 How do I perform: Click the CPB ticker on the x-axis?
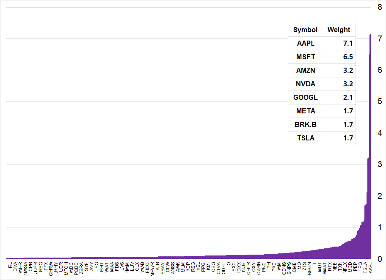[30, 267]
